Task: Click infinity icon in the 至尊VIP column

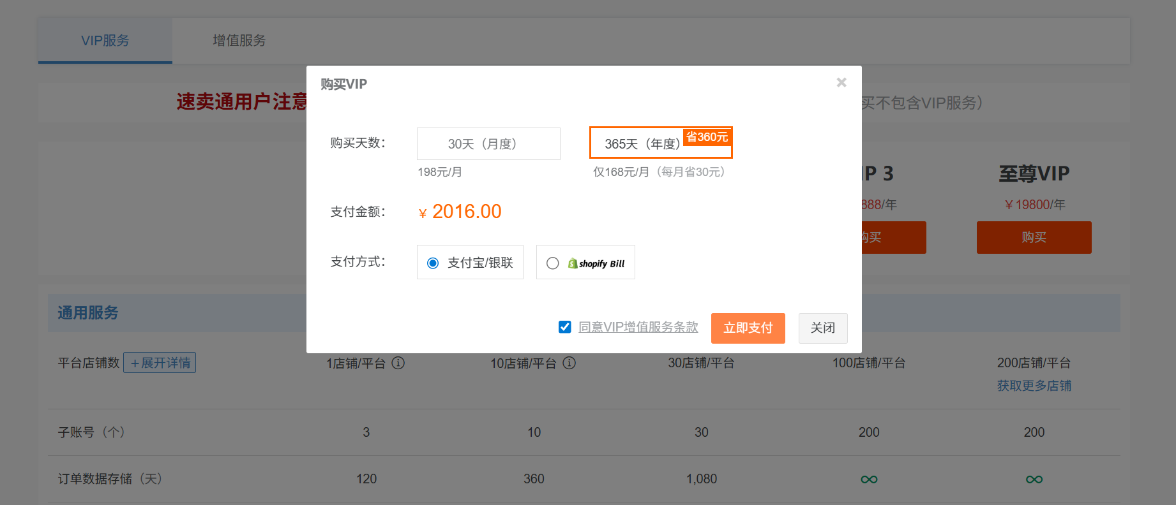Action: point(1034,479)
